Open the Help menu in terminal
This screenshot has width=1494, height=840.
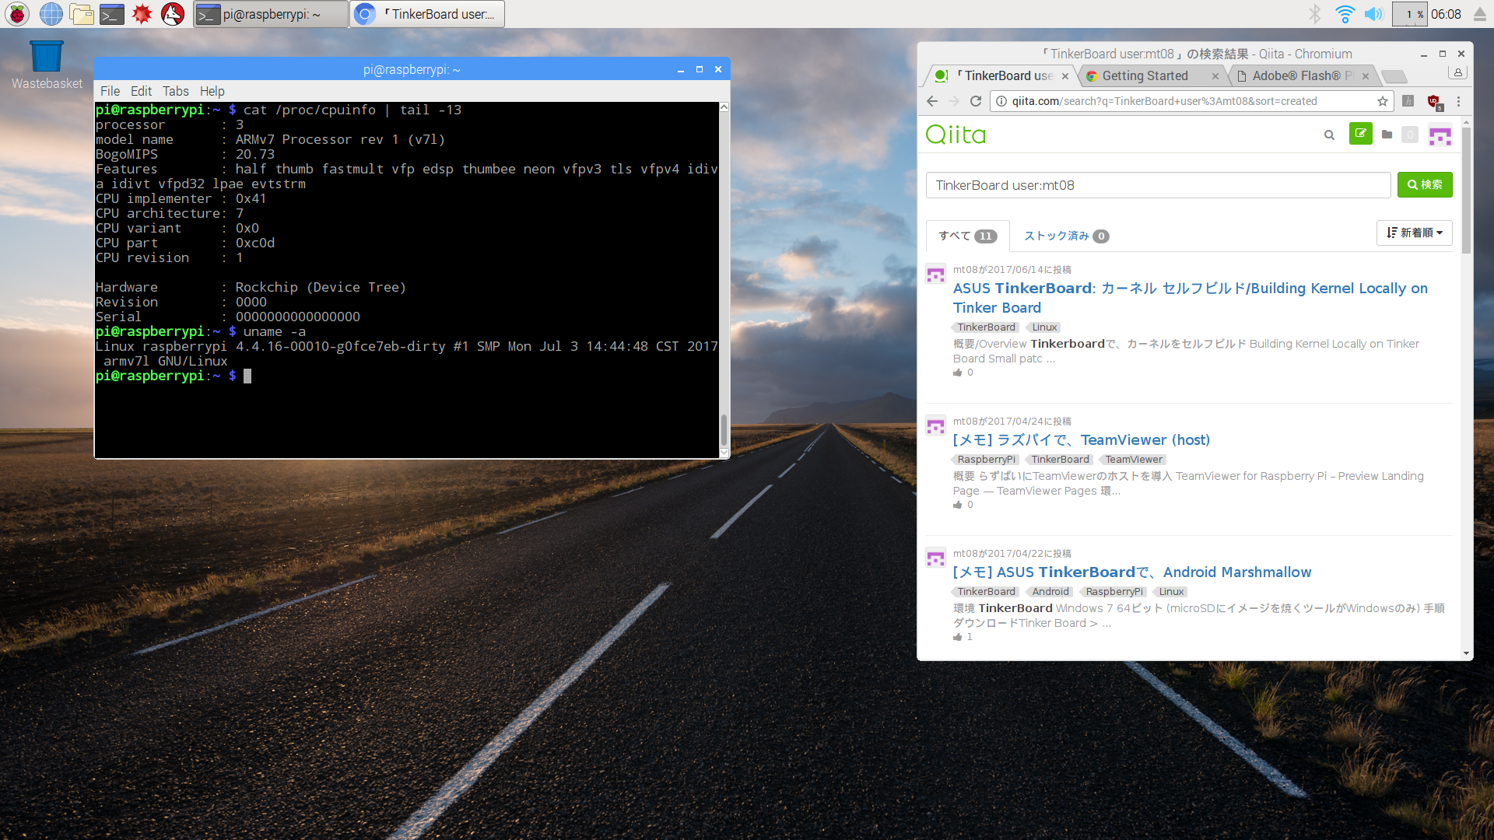[212, 91]
